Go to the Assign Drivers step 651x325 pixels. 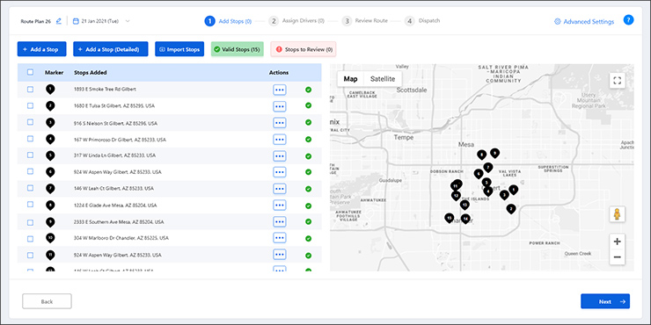[296, 21]
